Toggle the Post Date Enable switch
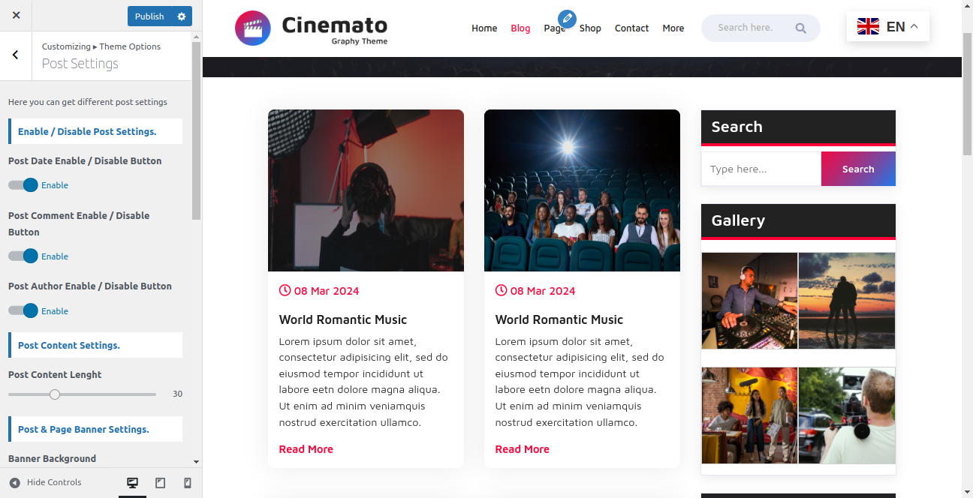 [23, 185]
